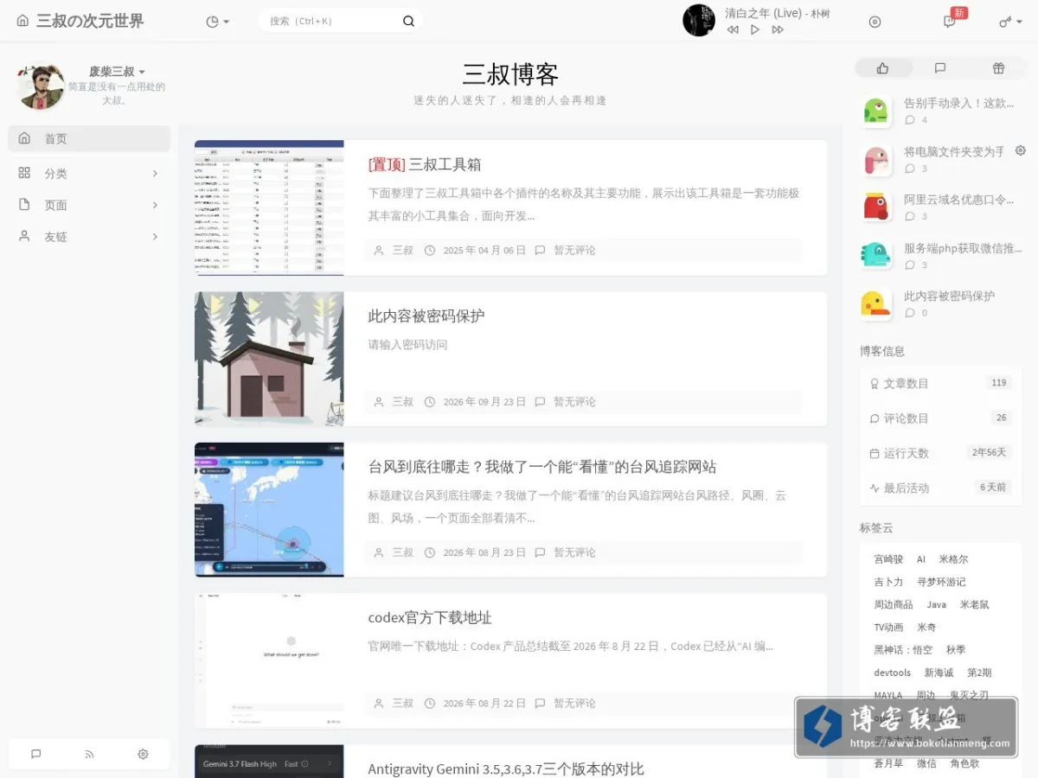1038x778 pixels.
Task: Select the Java tag
Action: tap(937, 604)
